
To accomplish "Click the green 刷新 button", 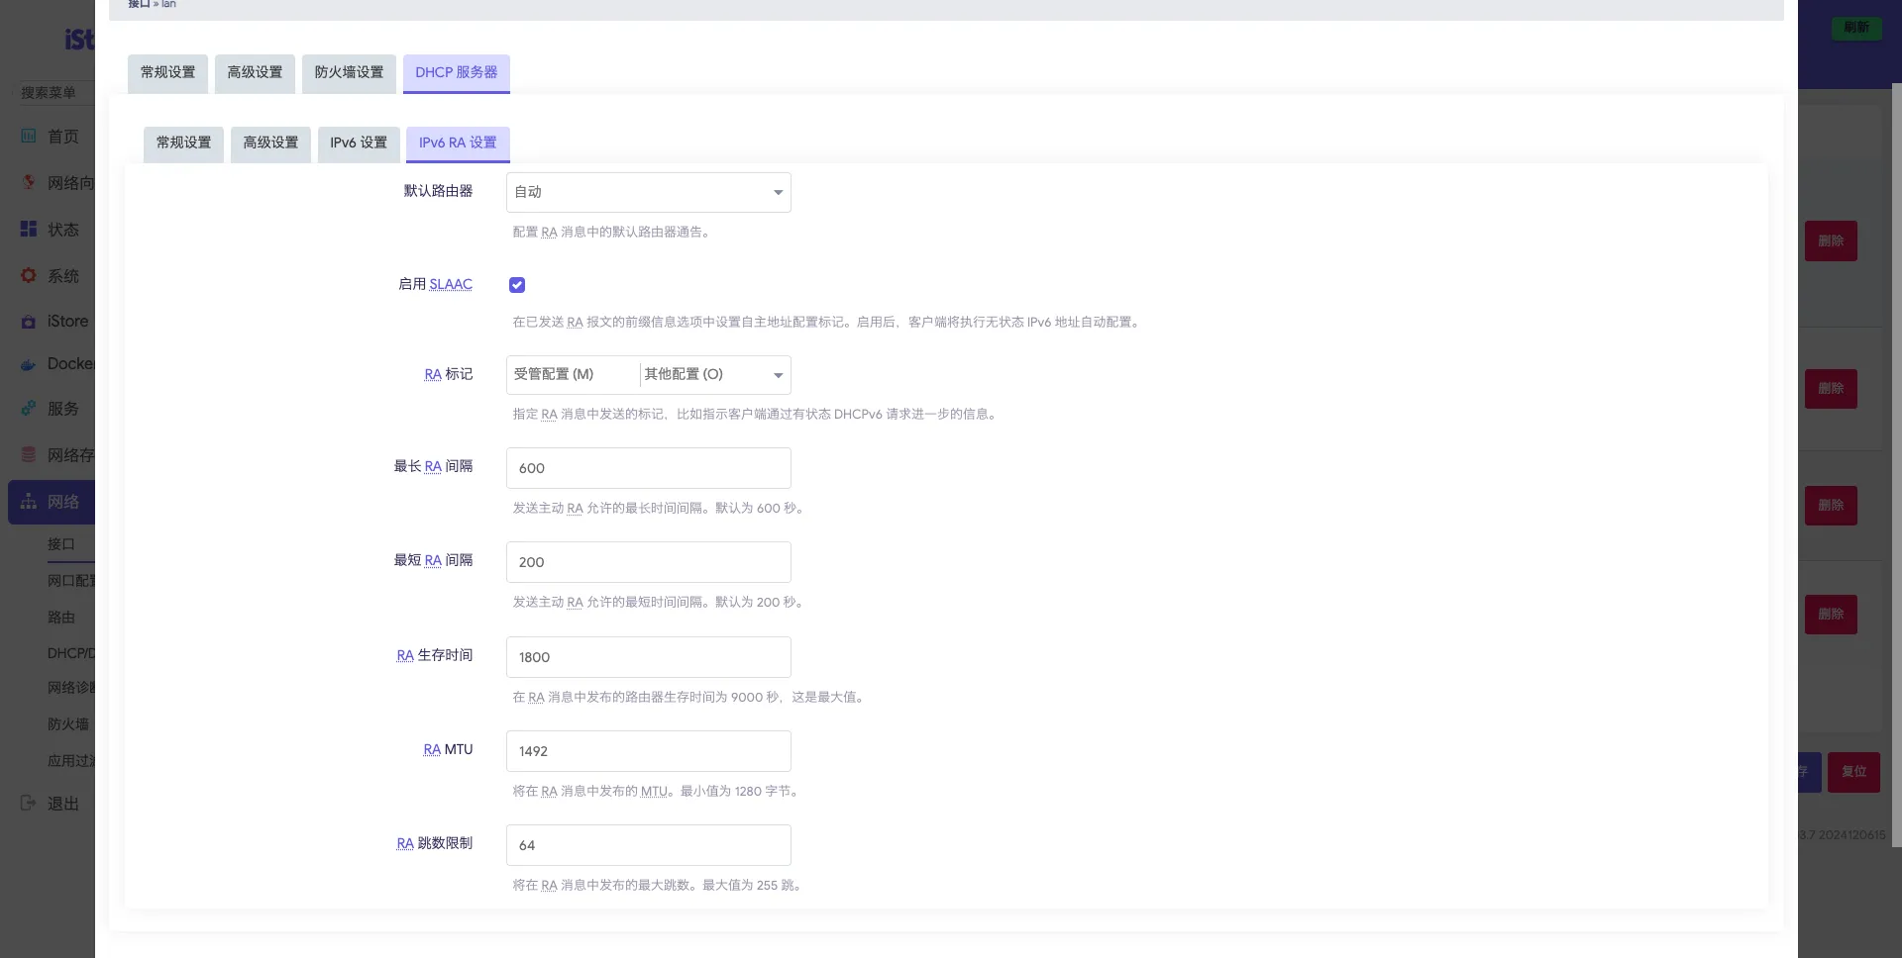I will [x=1856, y=28].
